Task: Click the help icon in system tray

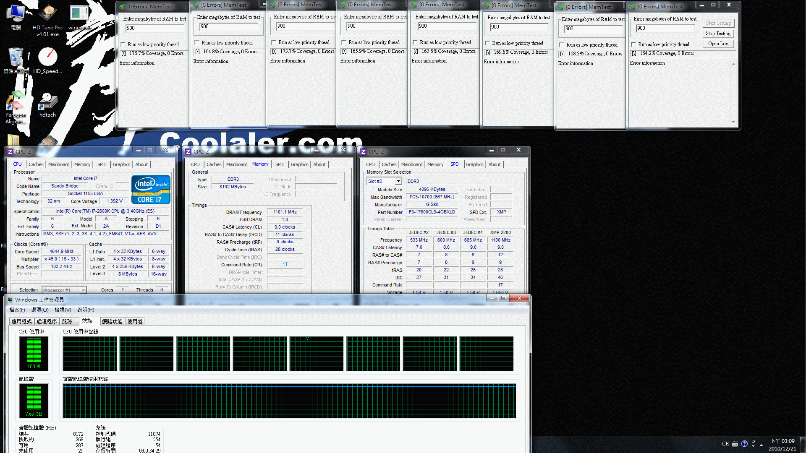Action: click(x=744, y=444)
